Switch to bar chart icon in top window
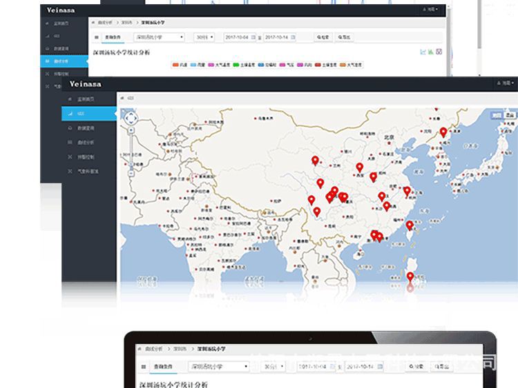Screen dimensions: 518x388 tap(431, 52)
